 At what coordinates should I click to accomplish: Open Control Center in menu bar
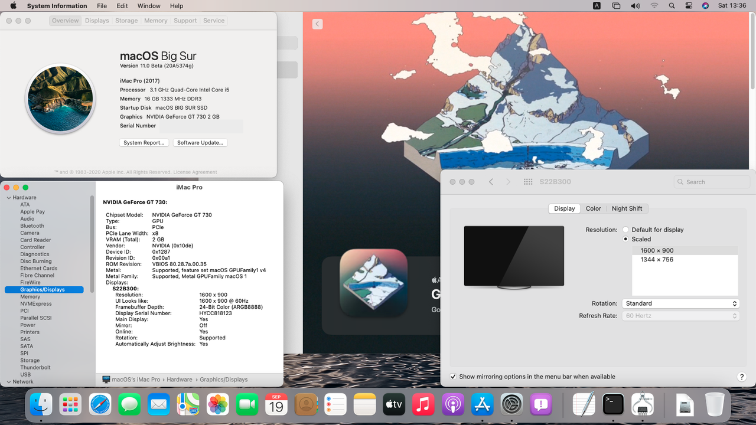coord(689,6)
